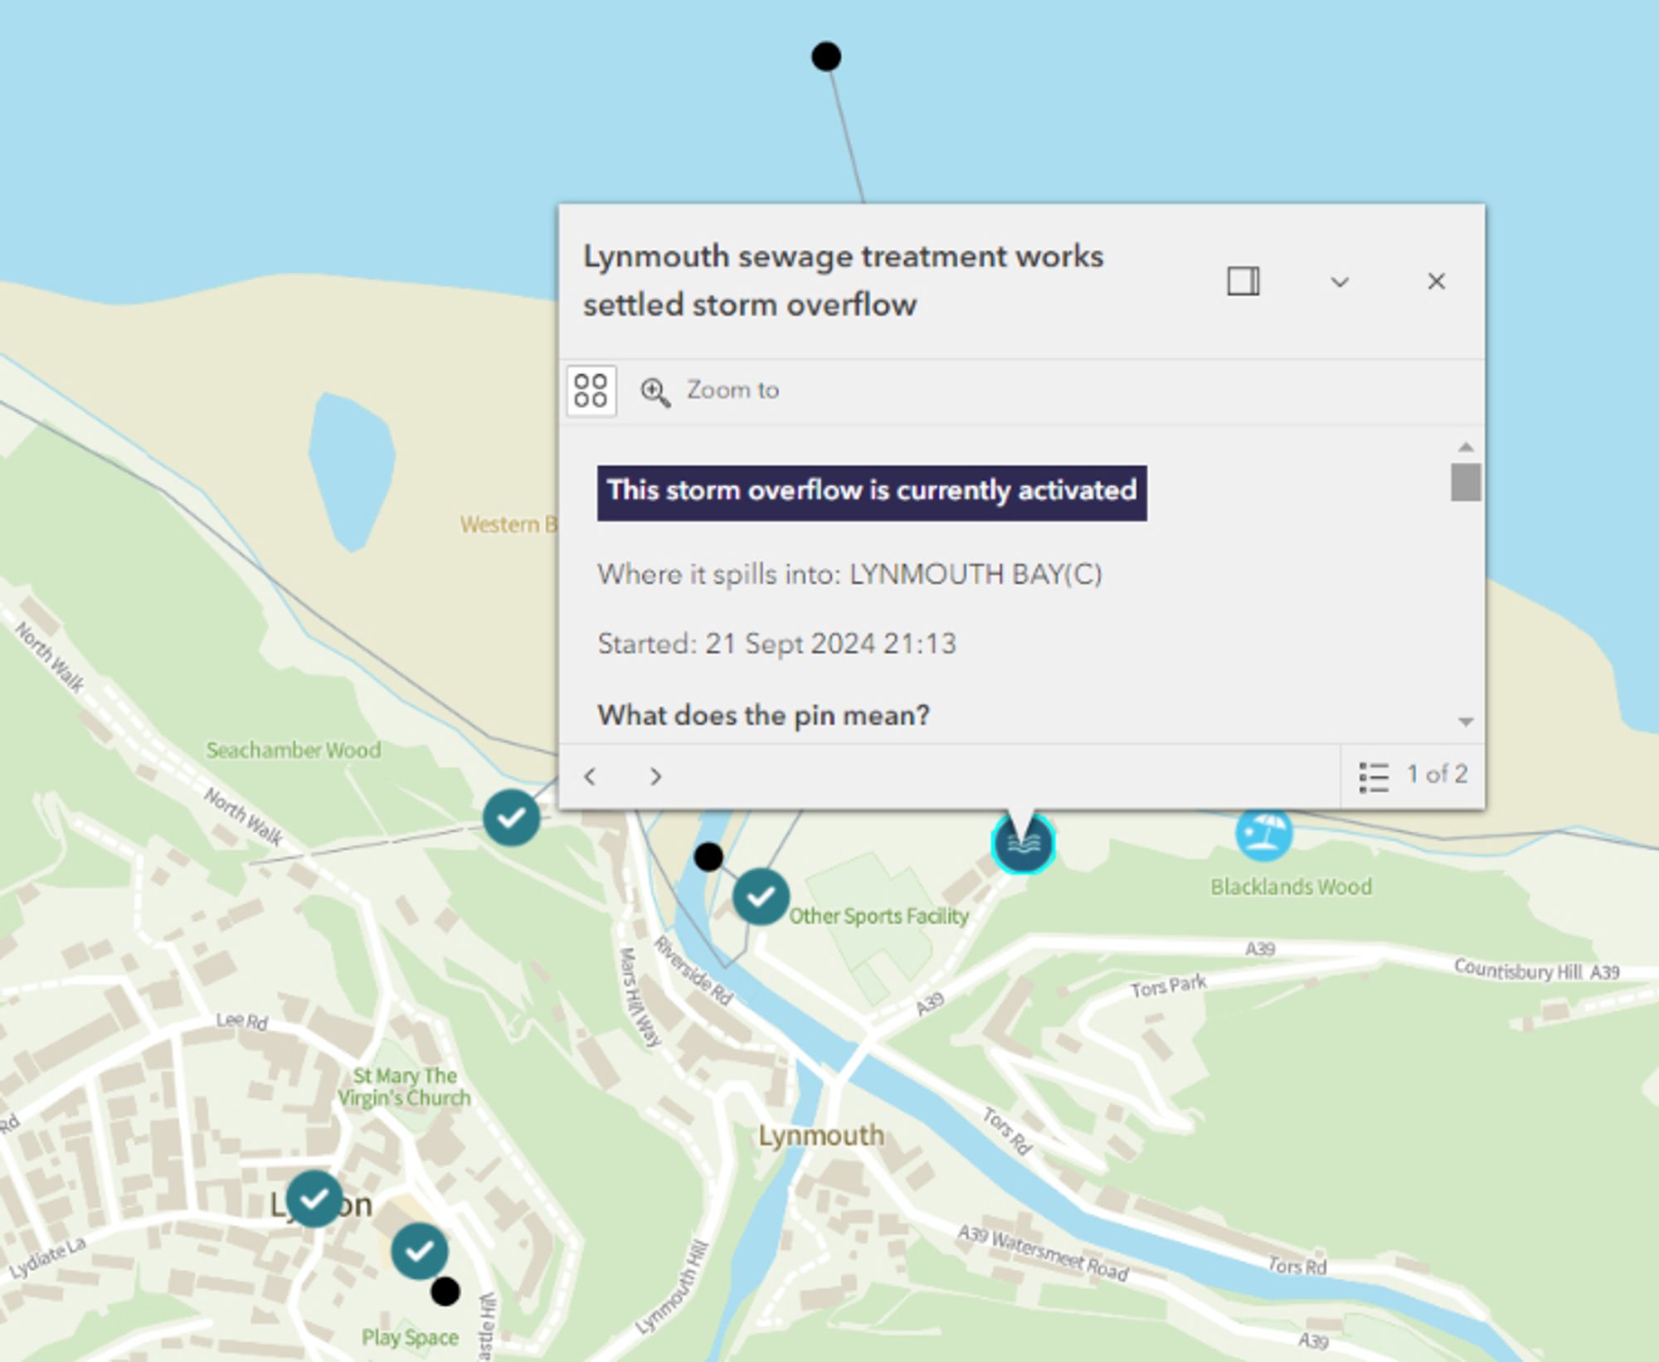Click the 'This storm overflow is currently activated' banner
The image size is (1659, 1362).
tap(872, 493)
